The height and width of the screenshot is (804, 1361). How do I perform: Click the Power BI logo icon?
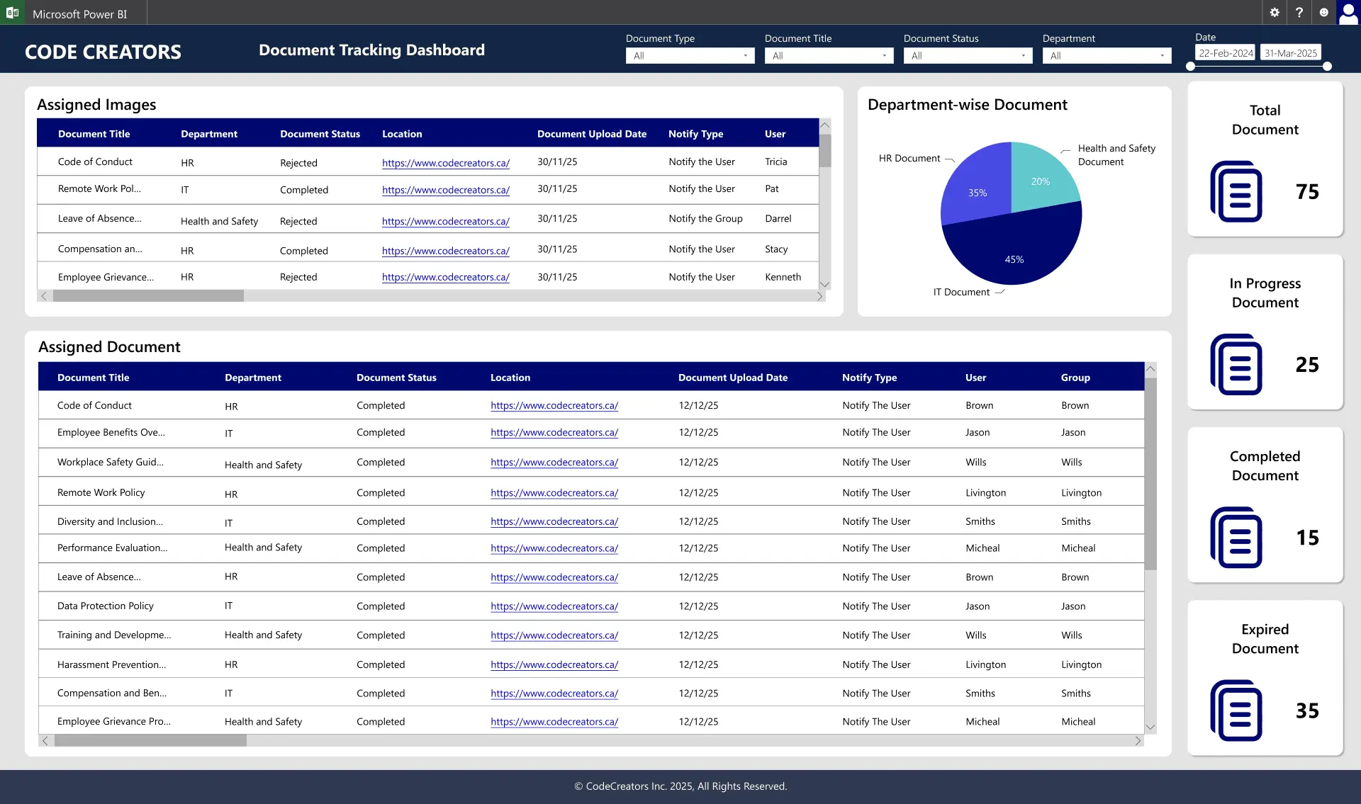click(11, 12)
